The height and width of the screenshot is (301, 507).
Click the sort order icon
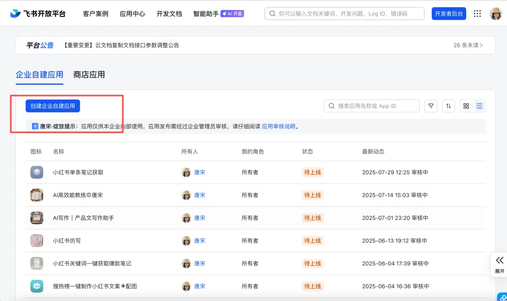[x=448, y=106]
